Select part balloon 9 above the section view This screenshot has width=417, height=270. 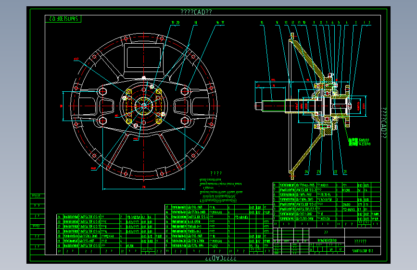click(314, 23)
